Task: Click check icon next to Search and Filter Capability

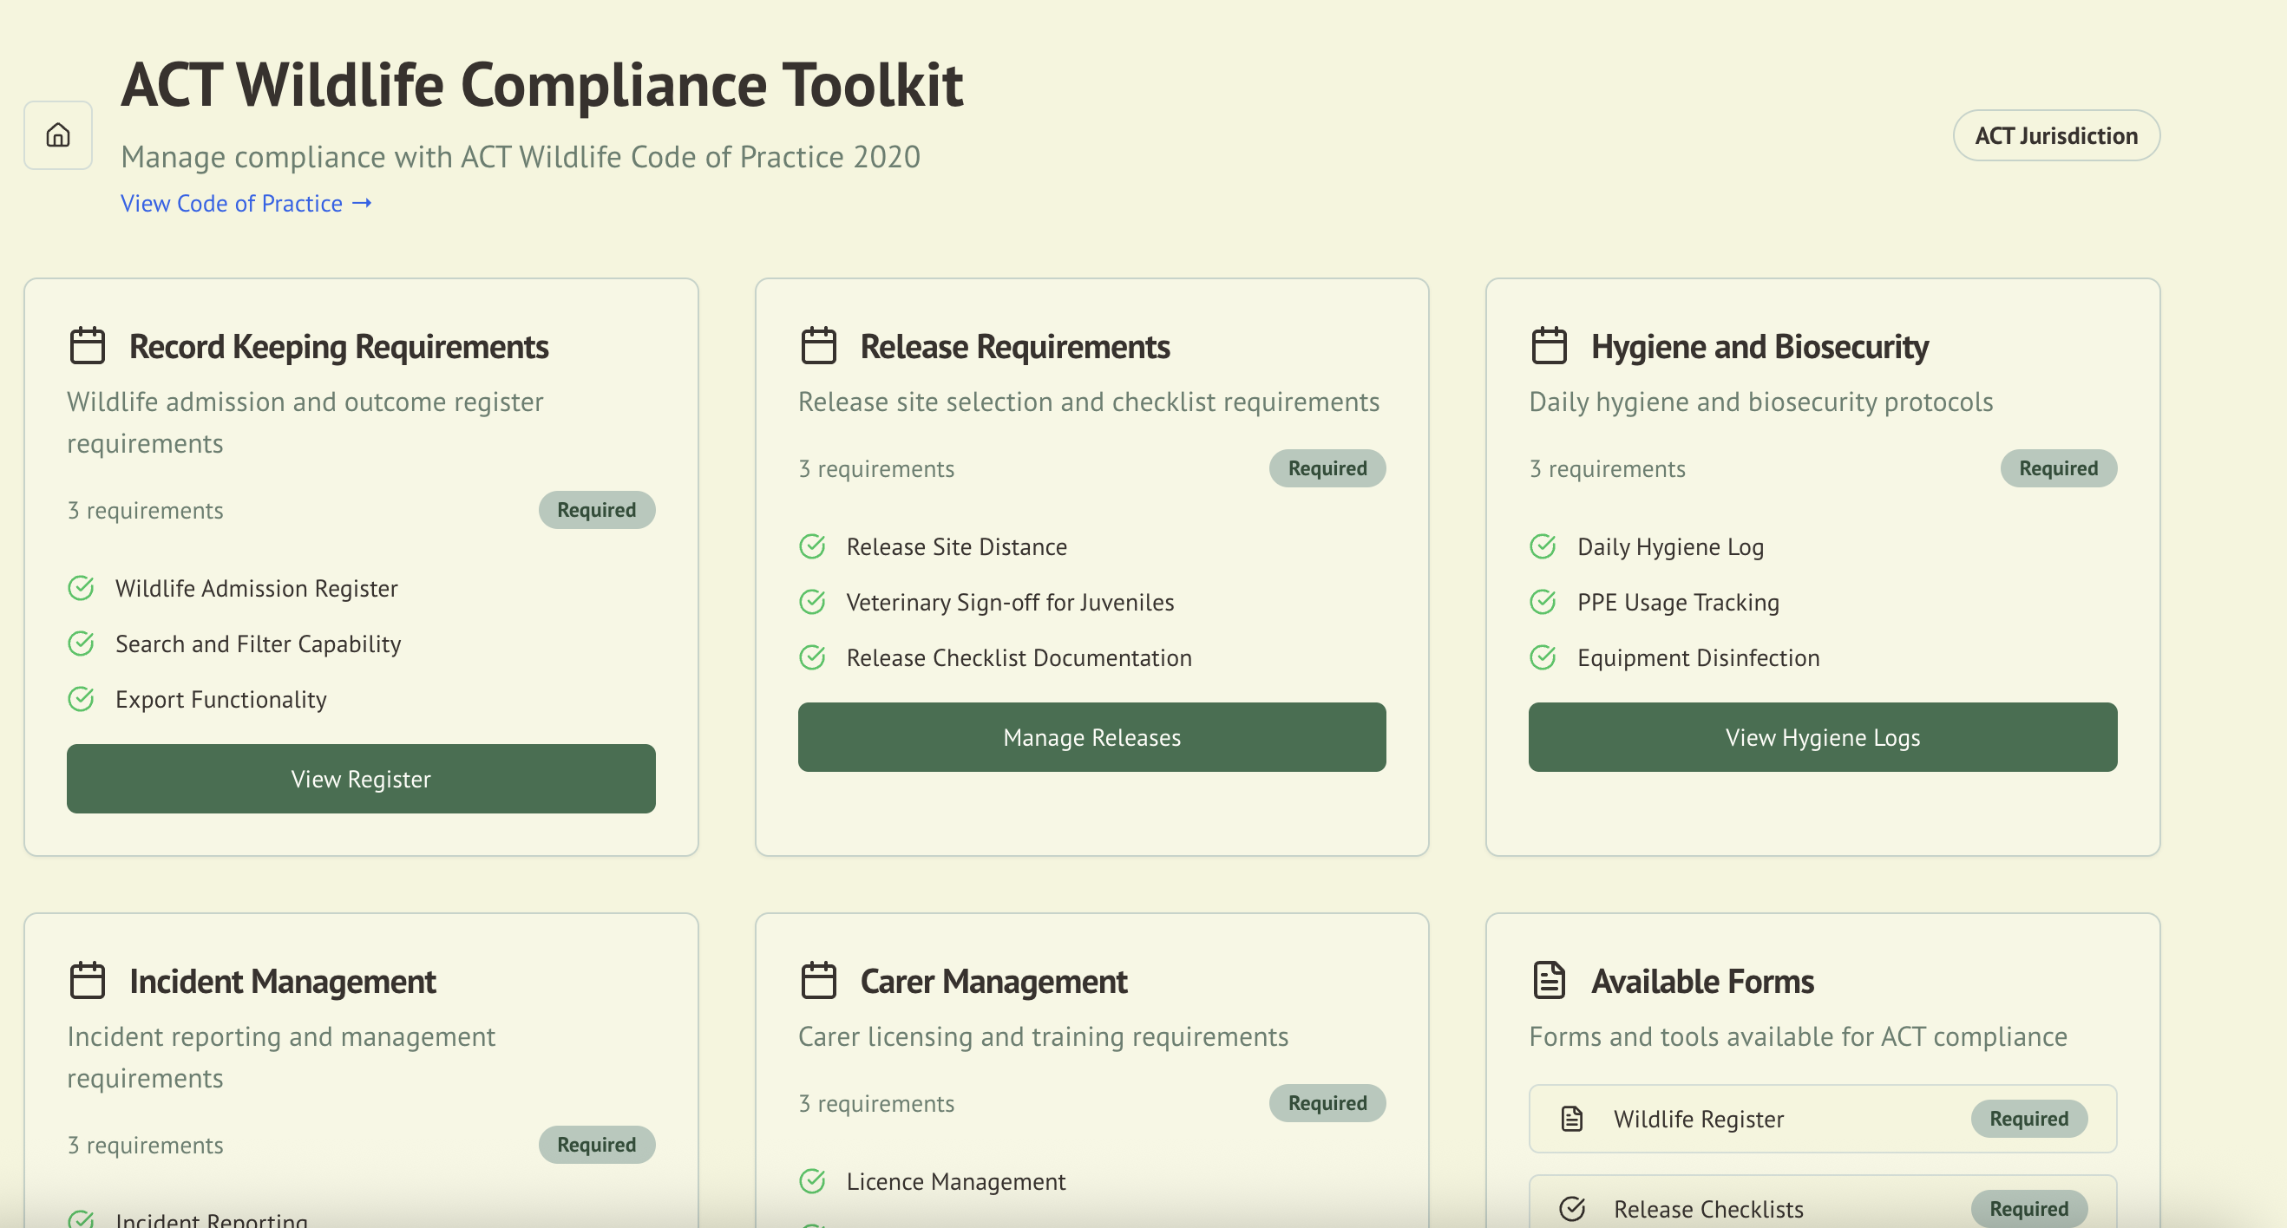Action: 81,644
